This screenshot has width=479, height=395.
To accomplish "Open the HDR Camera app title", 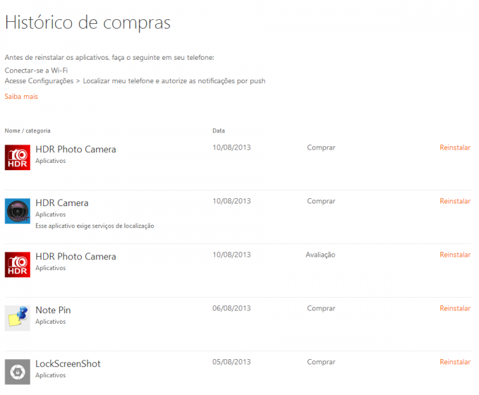I will [x=62, y=203].
